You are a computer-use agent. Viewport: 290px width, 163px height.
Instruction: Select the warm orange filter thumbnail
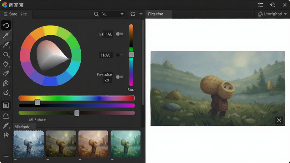click(x=93, y=144)
